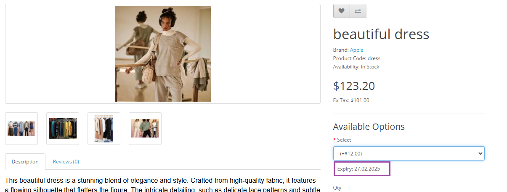Switch to the Description tab
This screenshot has height=192, width=507.
(x=25, y=162)
